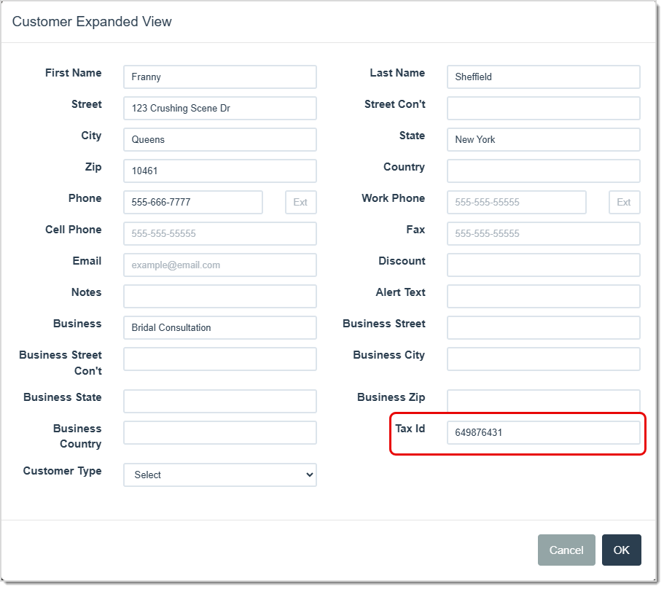664x589 pixels.
Task: Select the Last Name field showing Sheffield
Action: click(x=543, y=77)
